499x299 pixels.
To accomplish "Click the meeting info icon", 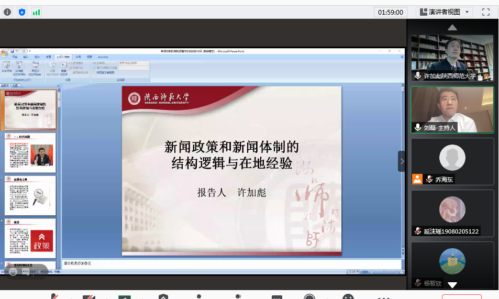I will [x=7, y=12].
